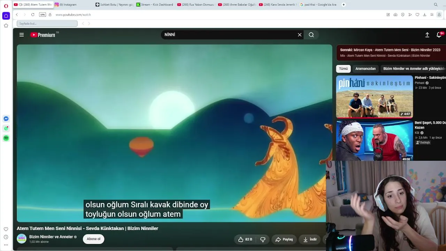This screenshot has height=251, width=446.
Task: Click the subtitle text on video
Action: coord(147,209)
